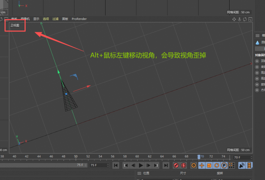
Task: Open the ProRender viewport menu
Action: tap(79, 19)
